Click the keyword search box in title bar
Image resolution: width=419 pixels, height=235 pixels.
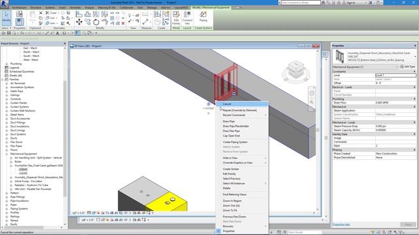click(301, 3)
